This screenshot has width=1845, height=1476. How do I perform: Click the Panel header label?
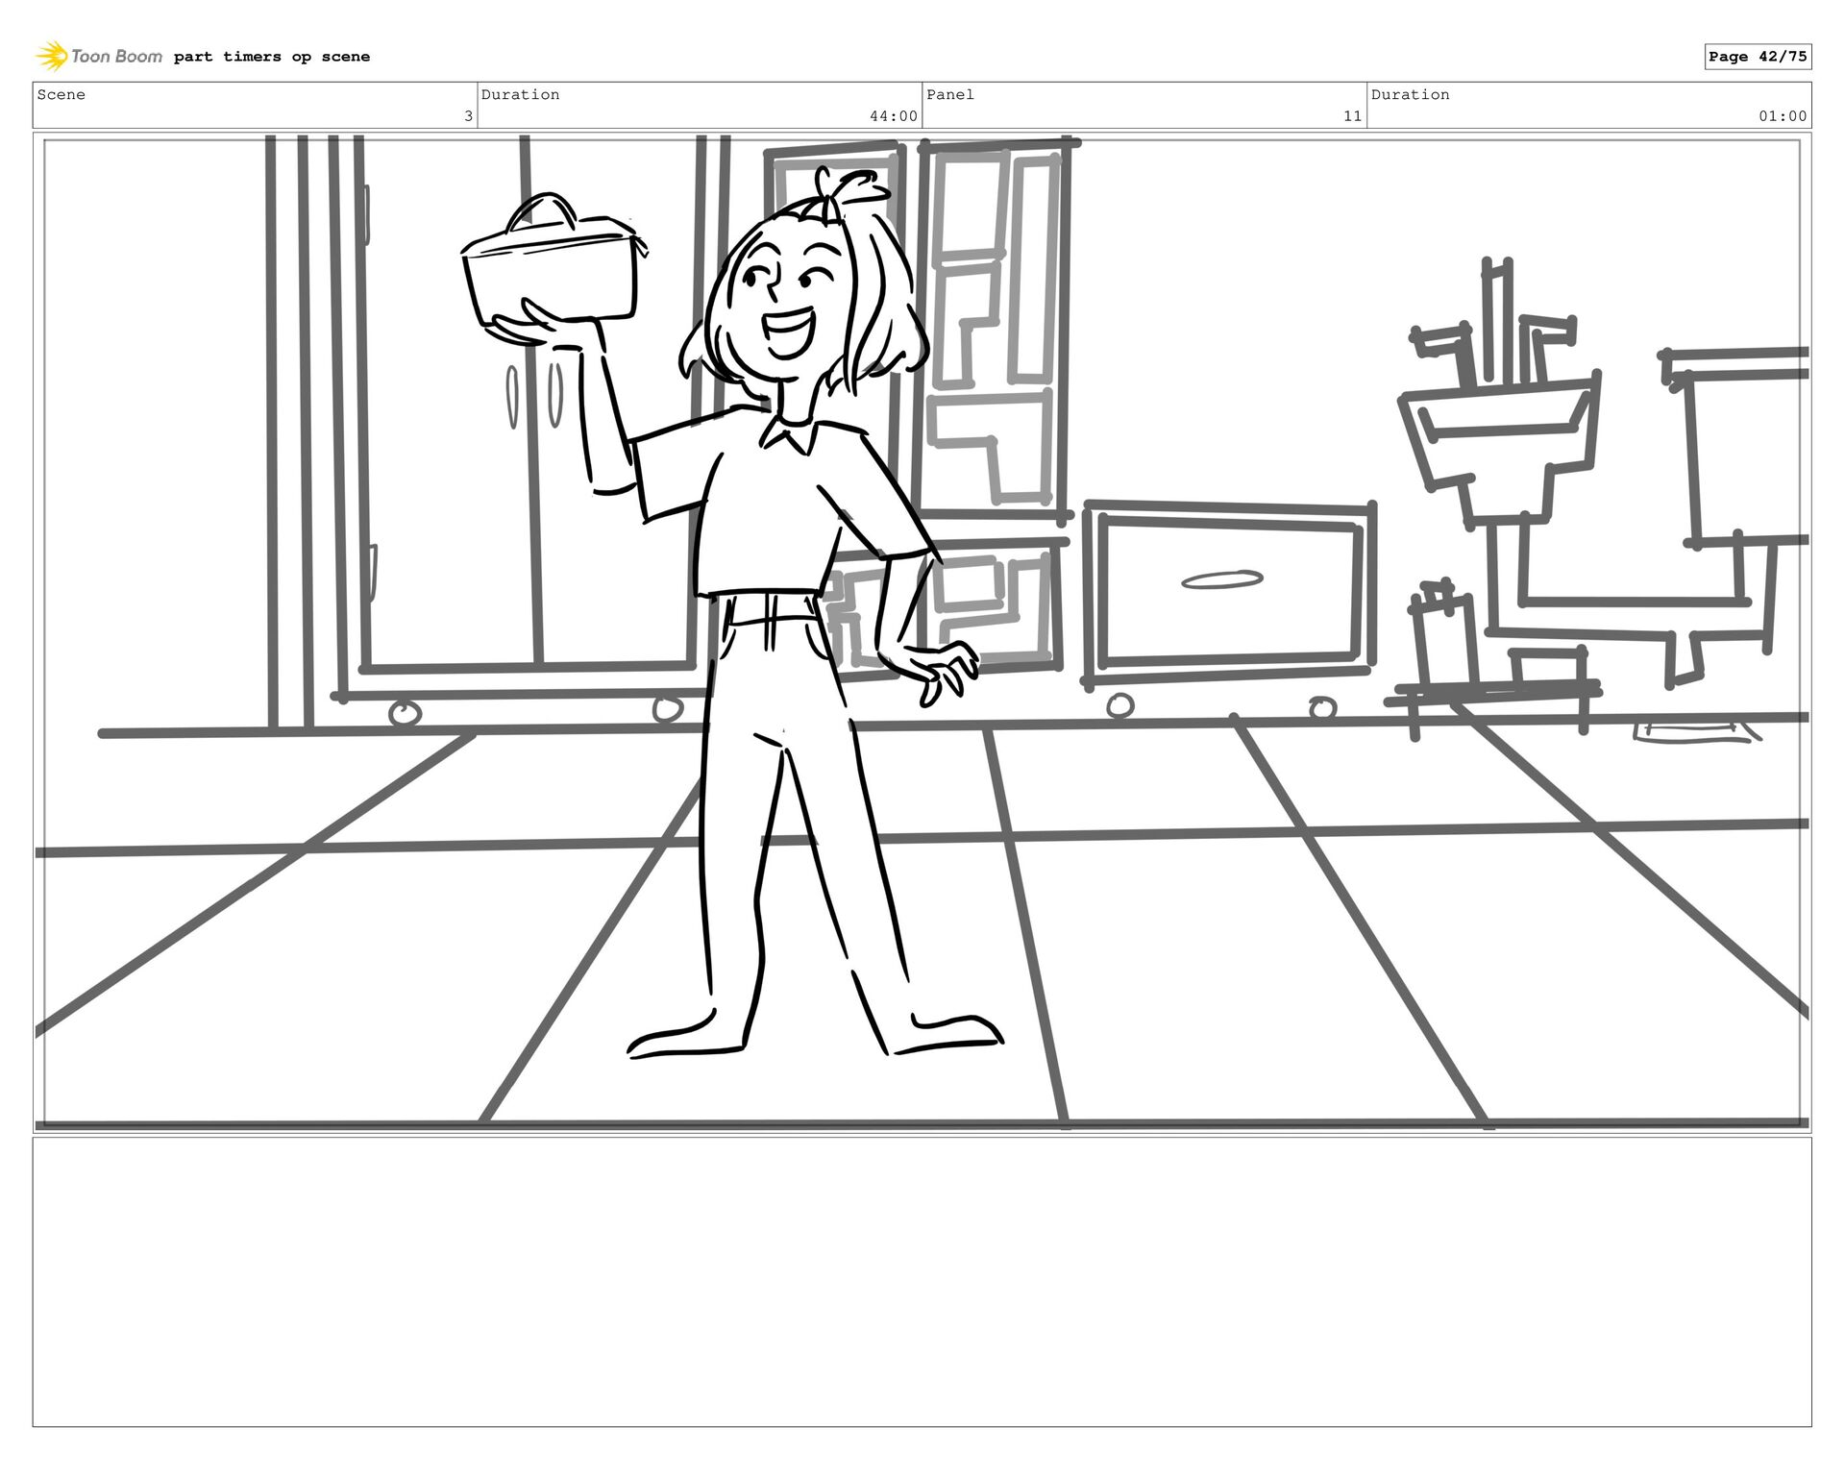tap(950, 94)
